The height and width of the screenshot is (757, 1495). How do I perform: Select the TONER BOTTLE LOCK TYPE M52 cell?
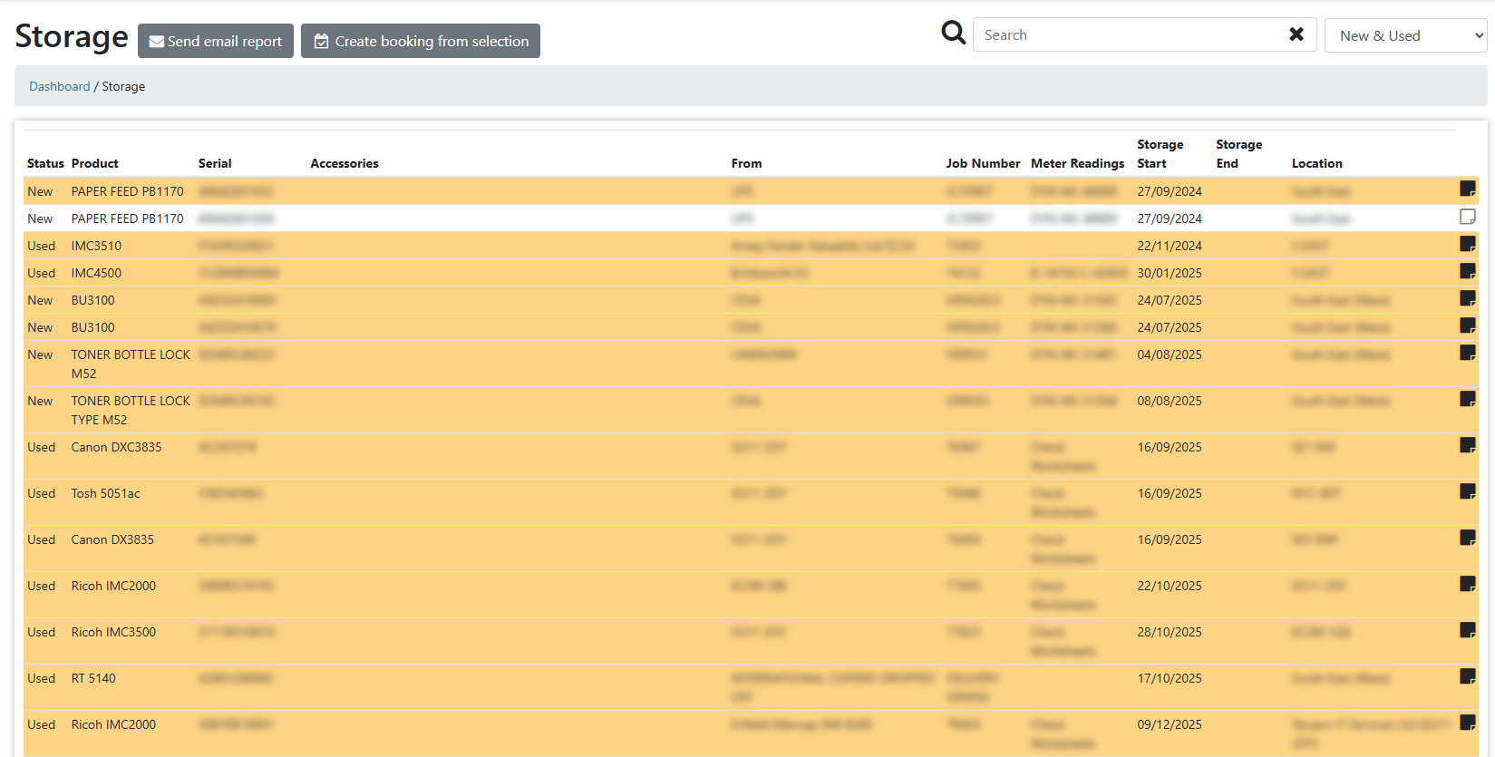tap(131, 410)
